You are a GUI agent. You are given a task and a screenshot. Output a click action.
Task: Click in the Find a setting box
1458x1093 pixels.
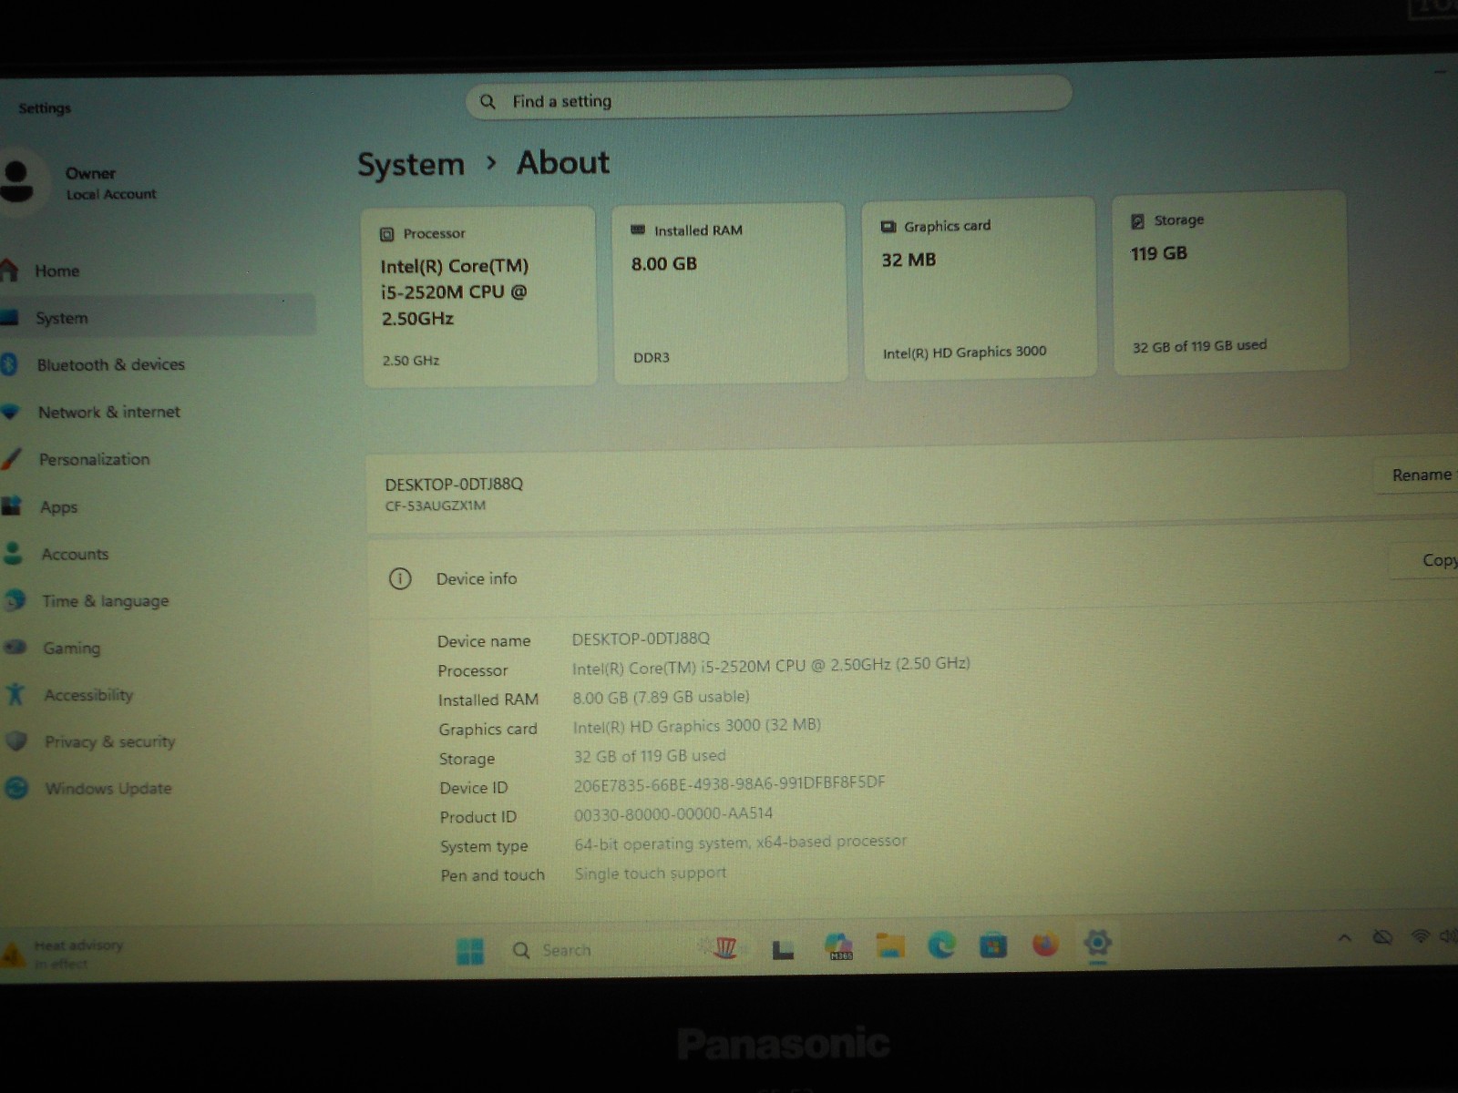coord(768,98)
